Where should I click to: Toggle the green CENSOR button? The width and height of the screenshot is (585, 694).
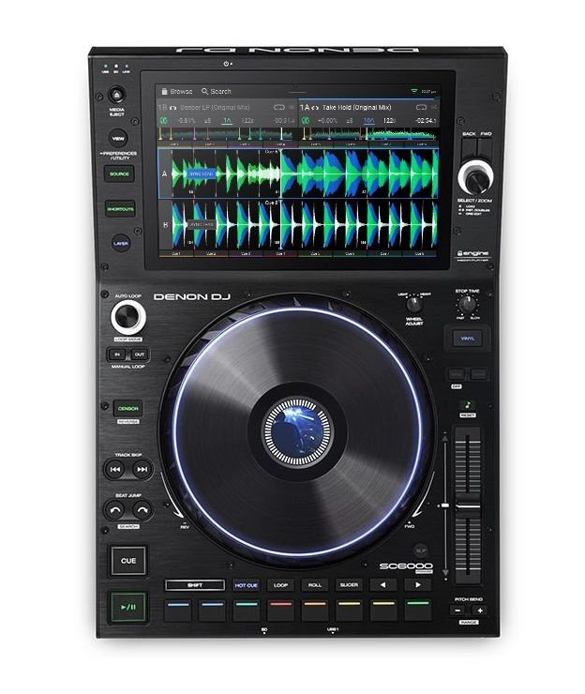pyautogui.click(x=127, y=409)
